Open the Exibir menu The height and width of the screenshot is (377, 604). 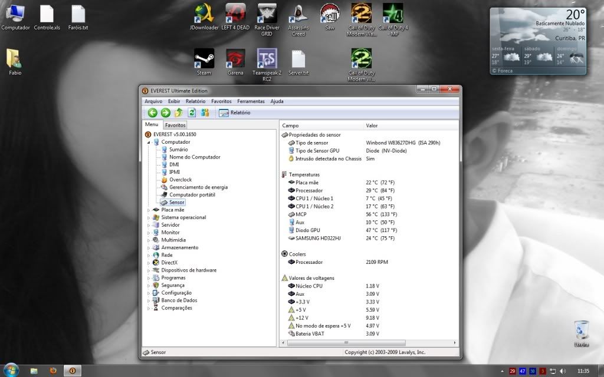pyautogui.click(x=174, y=101)
